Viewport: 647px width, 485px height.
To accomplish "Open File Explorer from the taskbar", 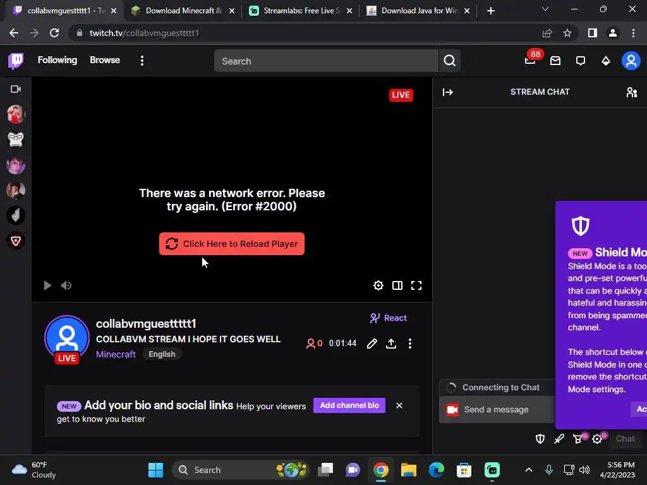I will point(409,470).
